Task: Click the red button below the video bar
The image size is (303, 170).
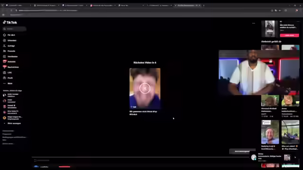Action: click(x=64, y=167)
